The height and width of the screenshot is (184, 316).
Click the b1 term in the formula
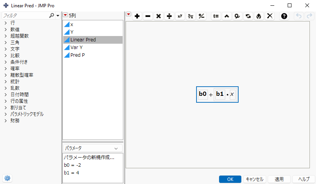coord(220,94)
